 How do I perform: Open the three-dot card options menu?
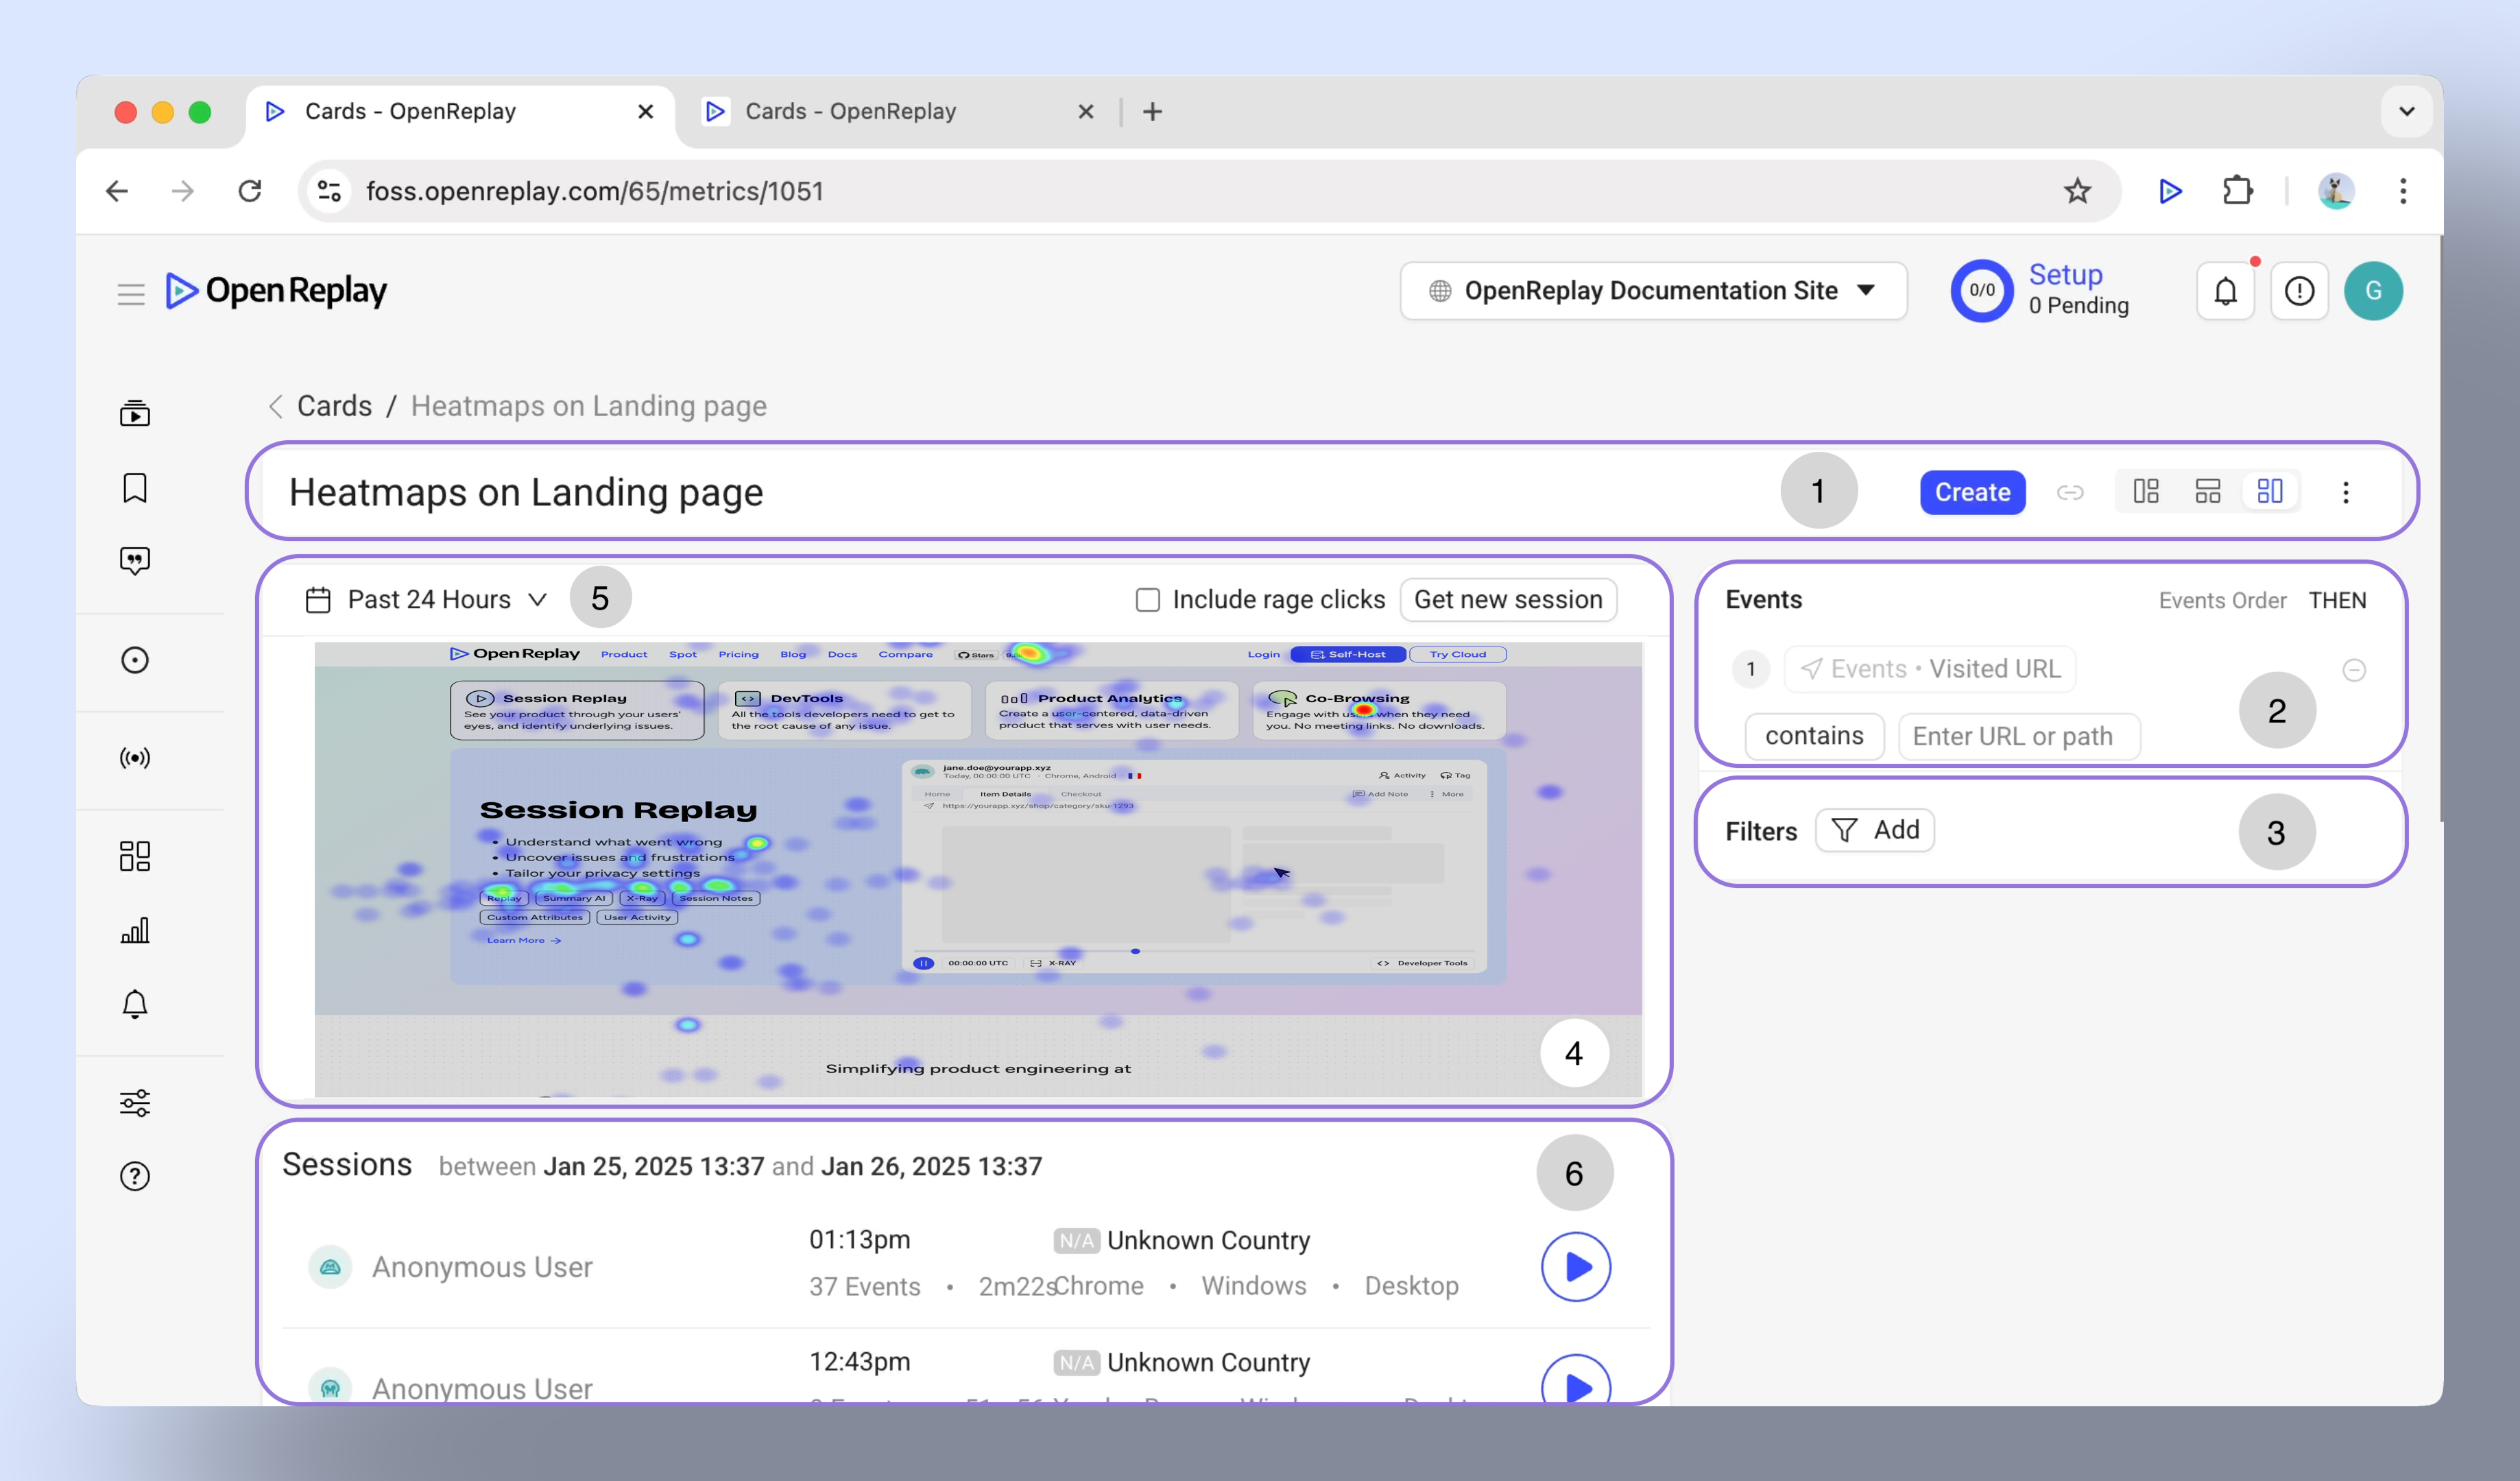pos(2346,492)
